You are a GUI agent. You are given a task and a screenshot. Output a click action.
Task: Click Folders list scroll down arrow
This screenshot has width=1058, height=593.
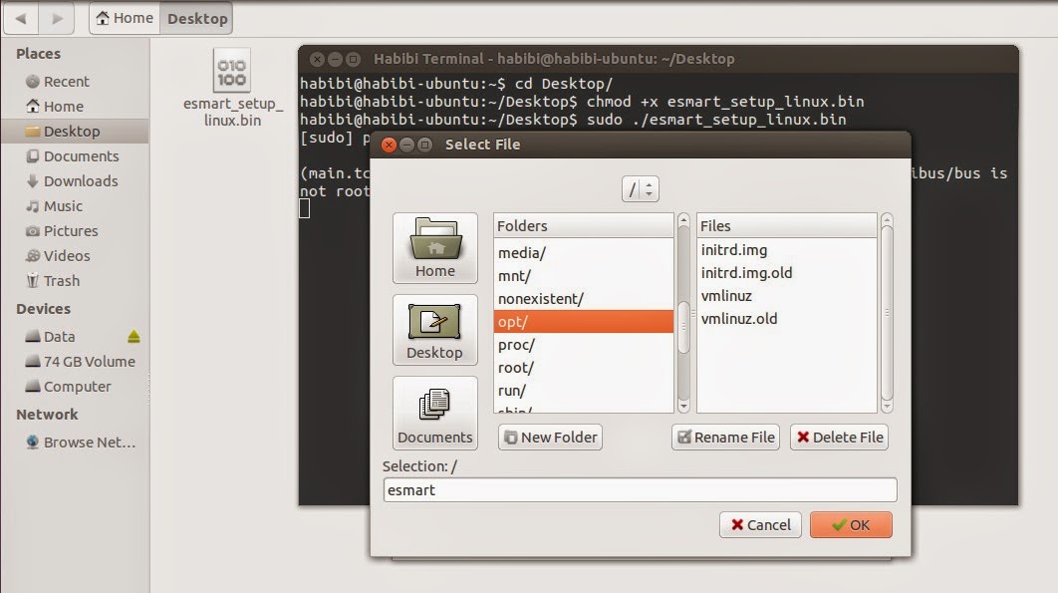683,406
